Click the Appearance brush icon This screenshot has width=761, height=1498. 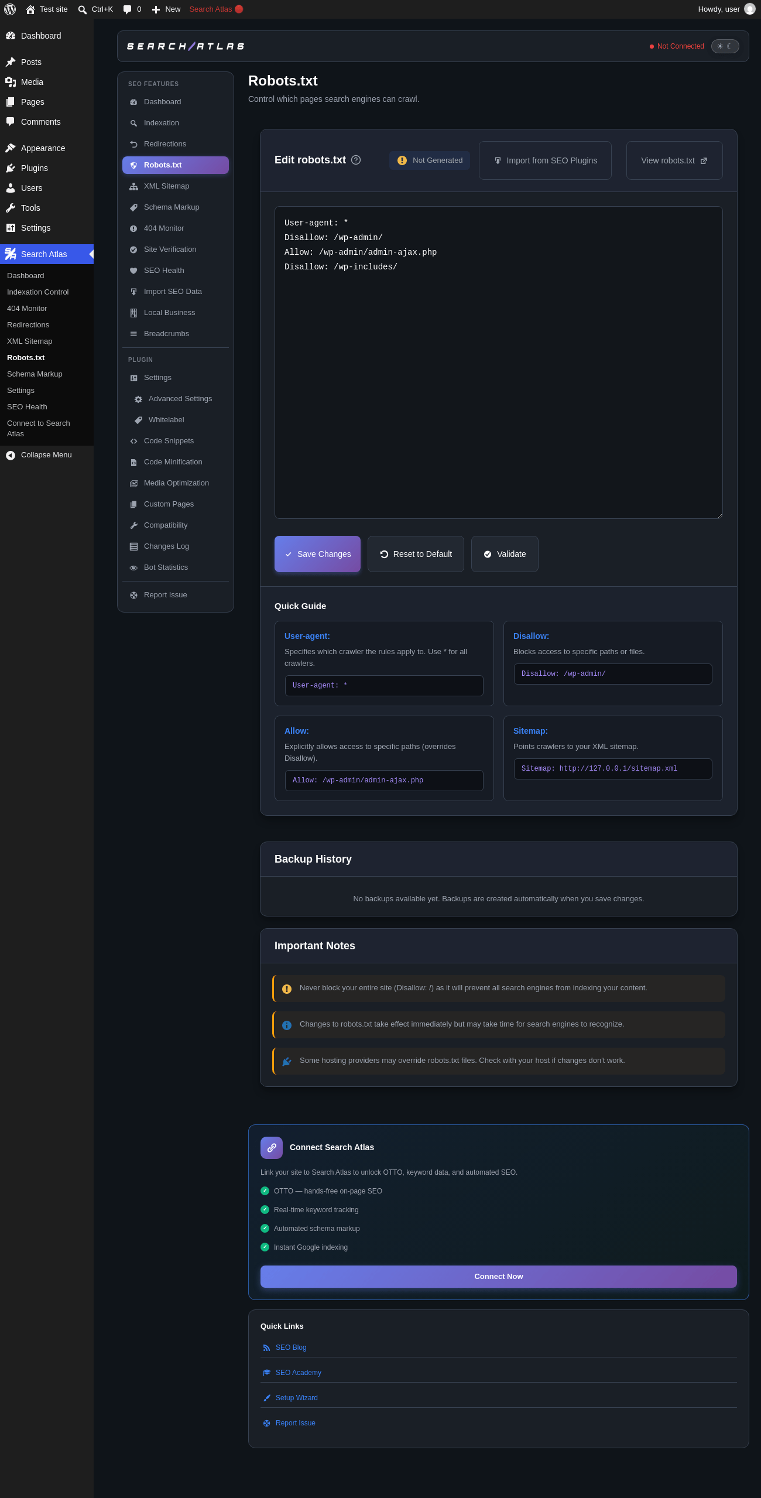[x=11, y=148]
